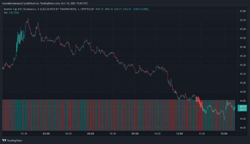Select the 15:00 time axis label
This screenshot has height=144, width=250.
click(x=224, y=134)
